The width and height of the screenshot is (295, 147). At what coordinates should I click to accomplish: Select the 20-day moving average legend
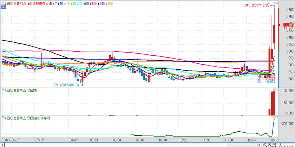coord(74,4)
